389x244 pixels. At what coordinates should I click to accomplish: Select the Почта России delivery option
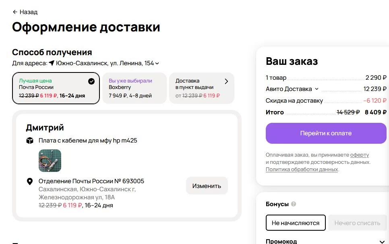coord(56,88)
